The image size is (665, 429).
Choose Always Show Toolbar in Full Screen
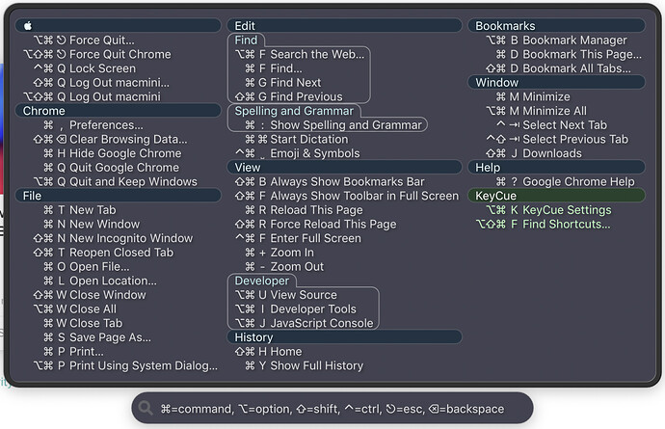(x=347, y=196)
